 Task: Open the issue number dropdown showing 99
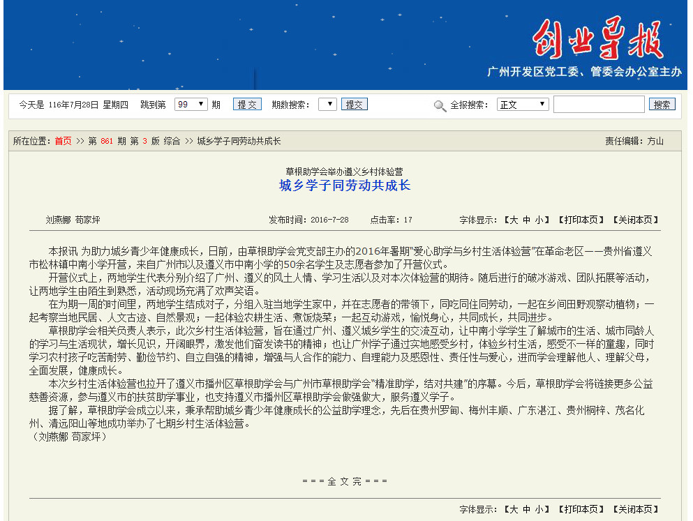pos(191,105)
